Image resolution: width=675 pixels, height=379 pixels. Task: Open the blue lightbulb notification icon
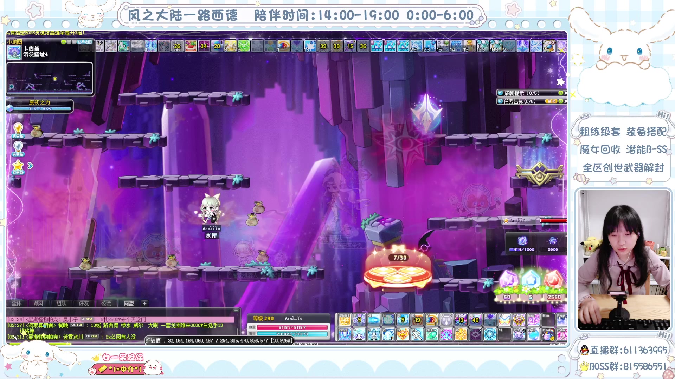18,148
